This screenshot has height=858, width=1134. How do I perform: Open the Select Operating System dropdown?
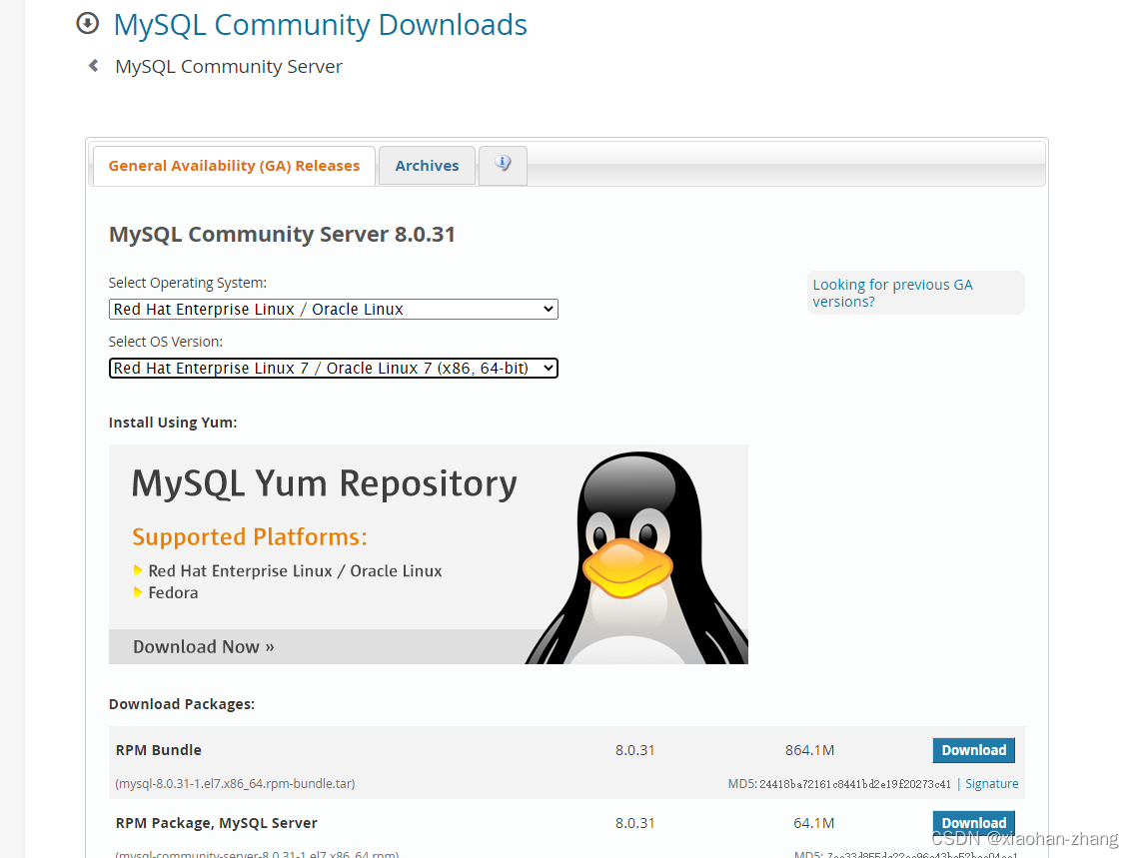[334, 310]
